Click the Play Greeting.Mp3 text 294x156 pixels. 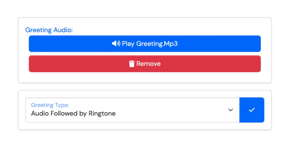(150, 44)
